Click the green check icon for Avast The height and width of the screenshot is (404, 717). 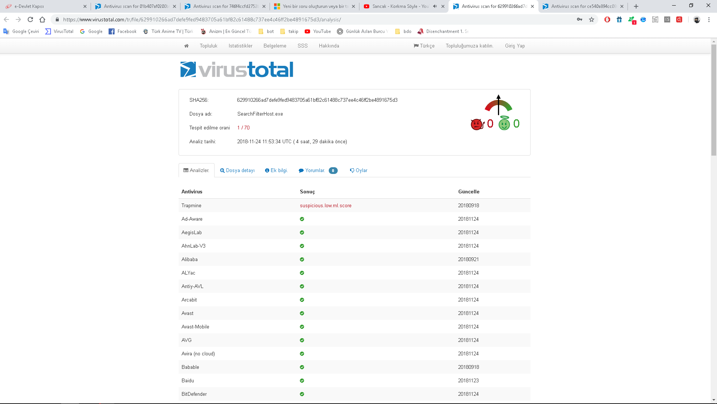coord(302,313)
